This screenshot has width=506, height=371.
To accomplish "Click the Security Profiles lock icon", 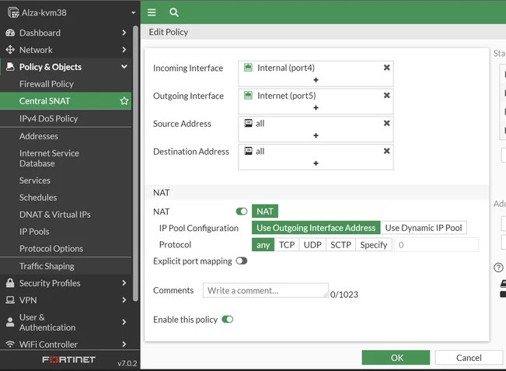I will point(10,283).
